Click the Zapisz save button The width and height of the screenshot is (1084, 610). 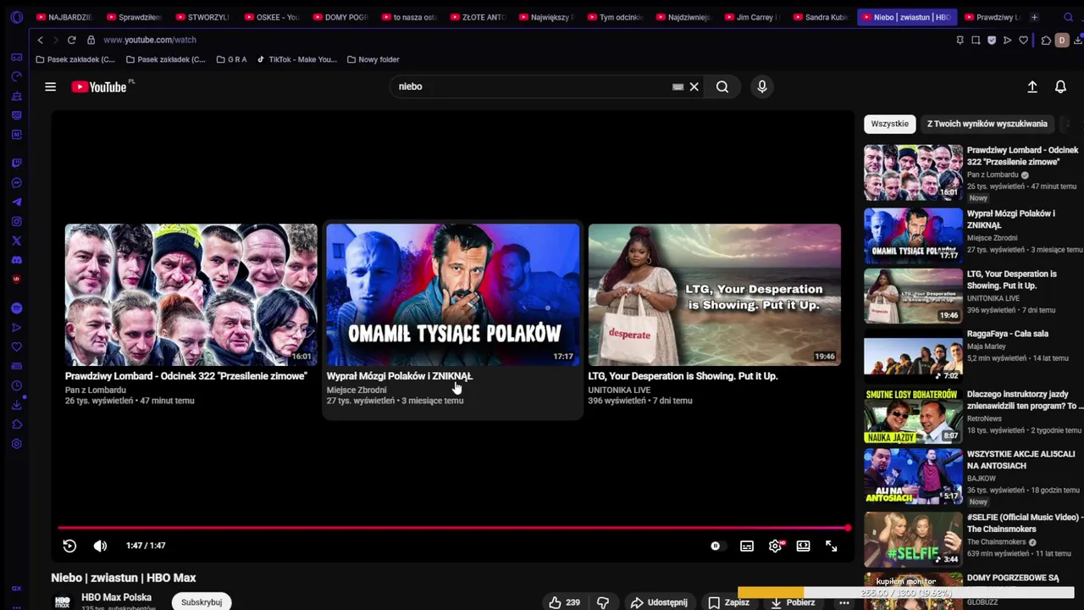point(728,602)
